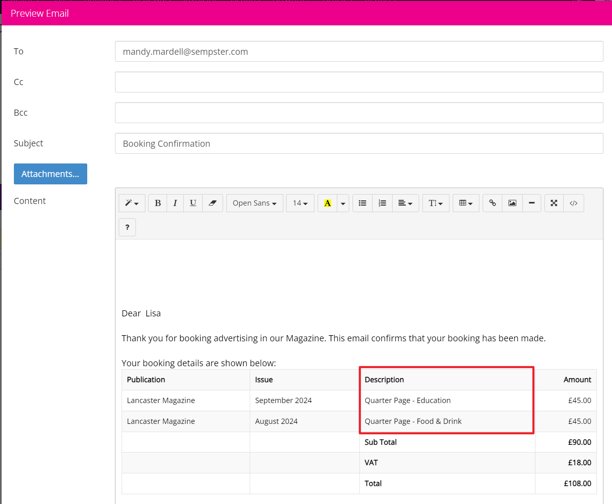The height and width of the screenshot is (504, 612).
Task: Apply yellow highlight color button
Action: [x=327, y=203]
